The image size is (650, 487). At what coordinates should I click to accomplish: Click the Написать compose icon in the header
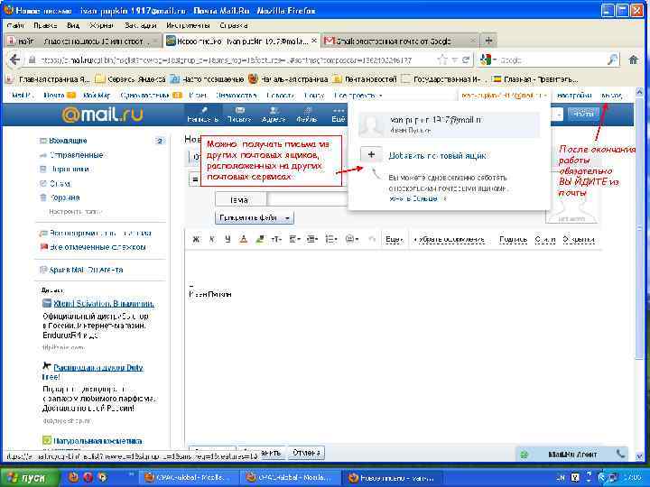(x=203, y=115)
